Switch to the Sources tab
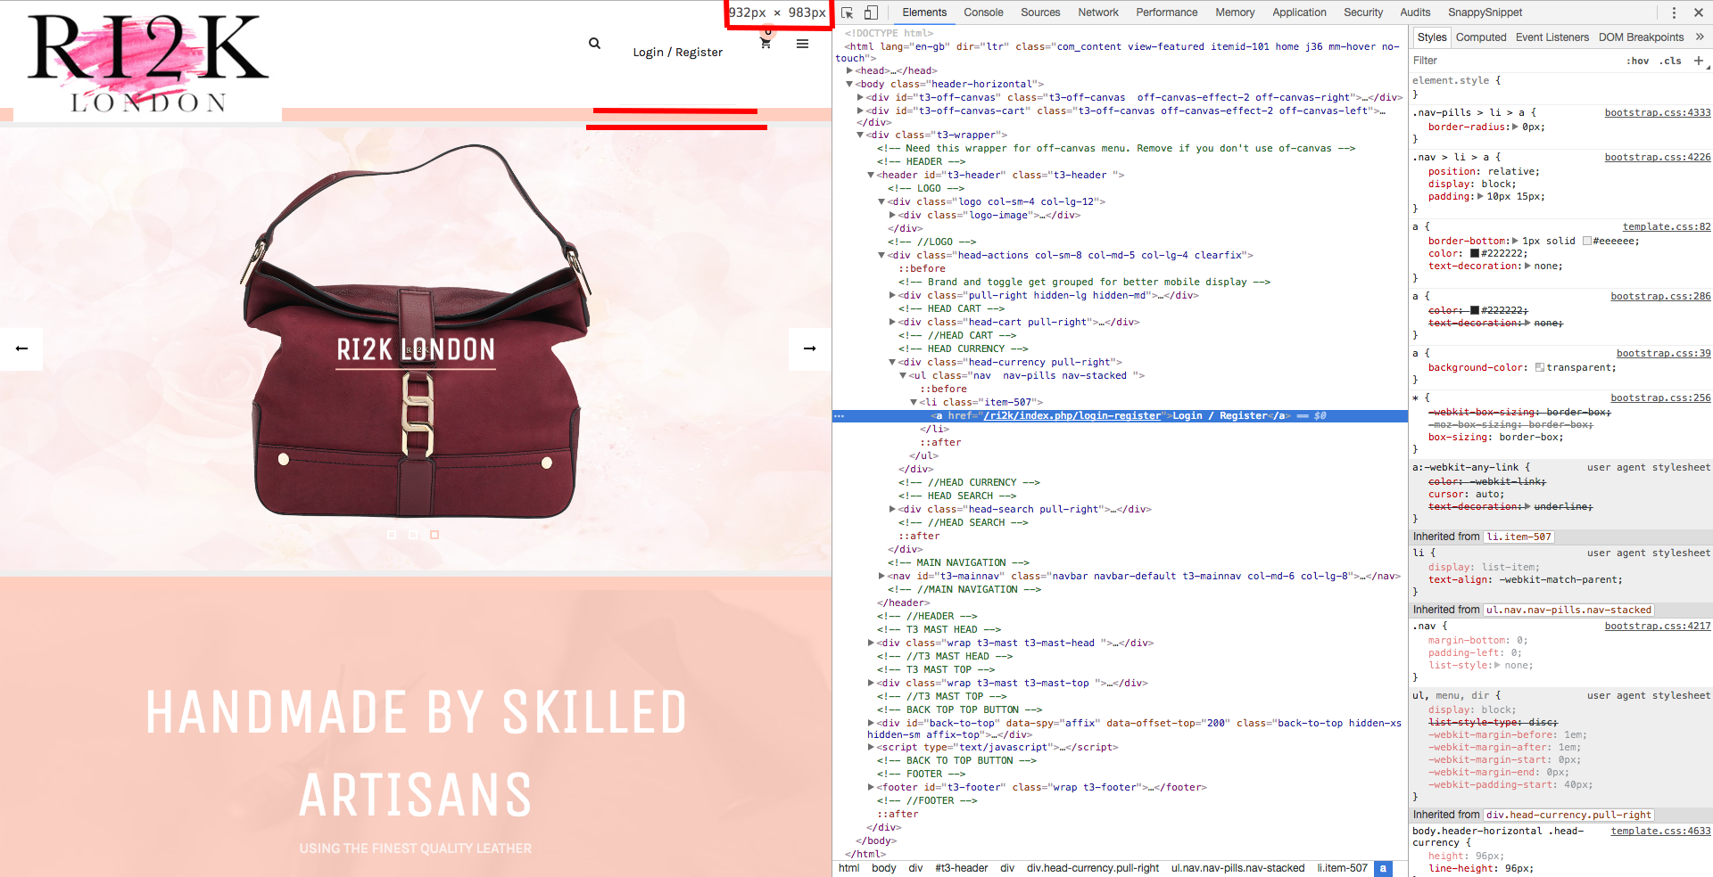1713x877 pixels. point(1040,12)
